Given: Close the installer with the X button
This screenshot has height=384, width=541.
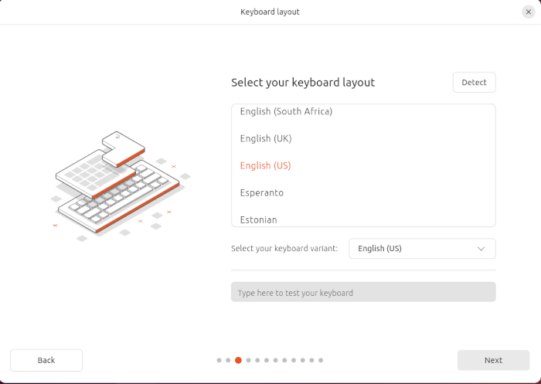Looking at the screenshot, I should coord(528,12).
